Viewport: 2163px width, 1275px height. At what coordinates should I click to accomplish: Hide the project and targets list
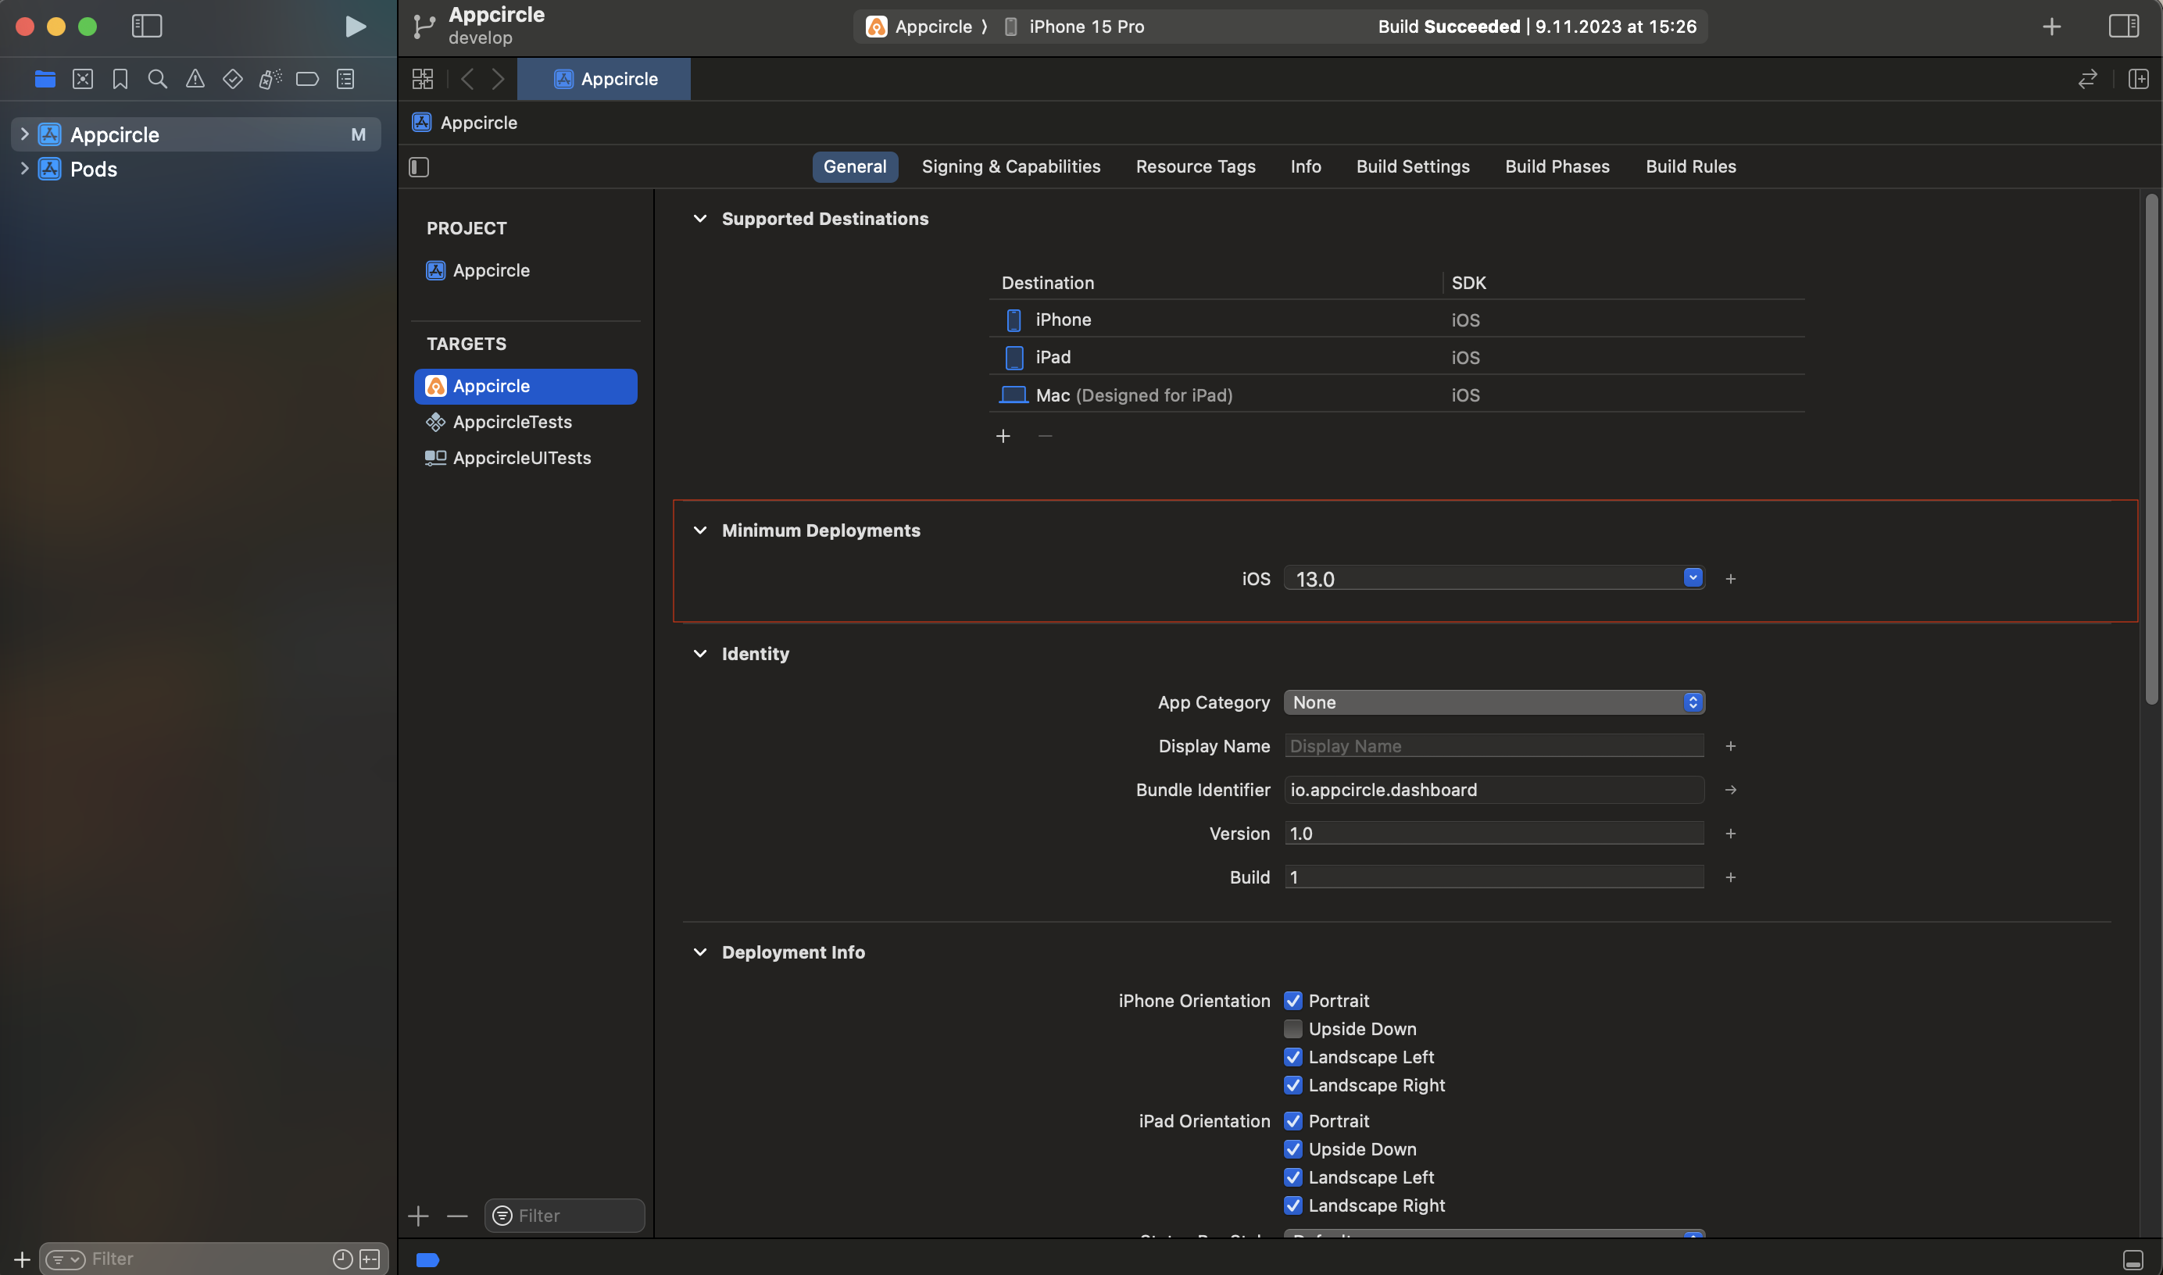coord(419,166)
